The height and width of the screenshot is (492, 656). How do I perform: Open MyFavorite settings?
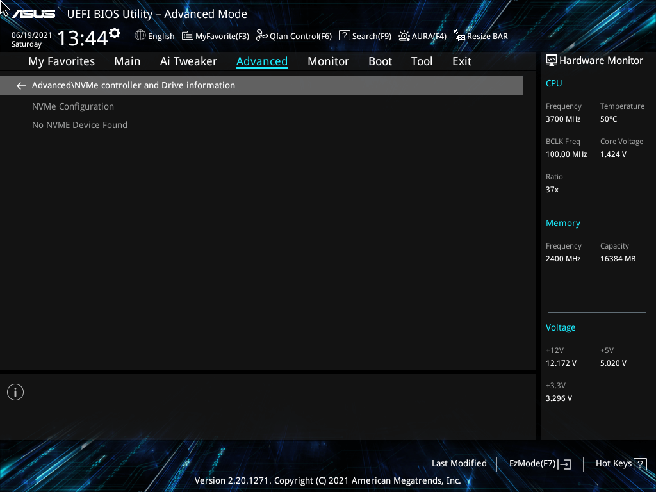[x=215, y=36]
